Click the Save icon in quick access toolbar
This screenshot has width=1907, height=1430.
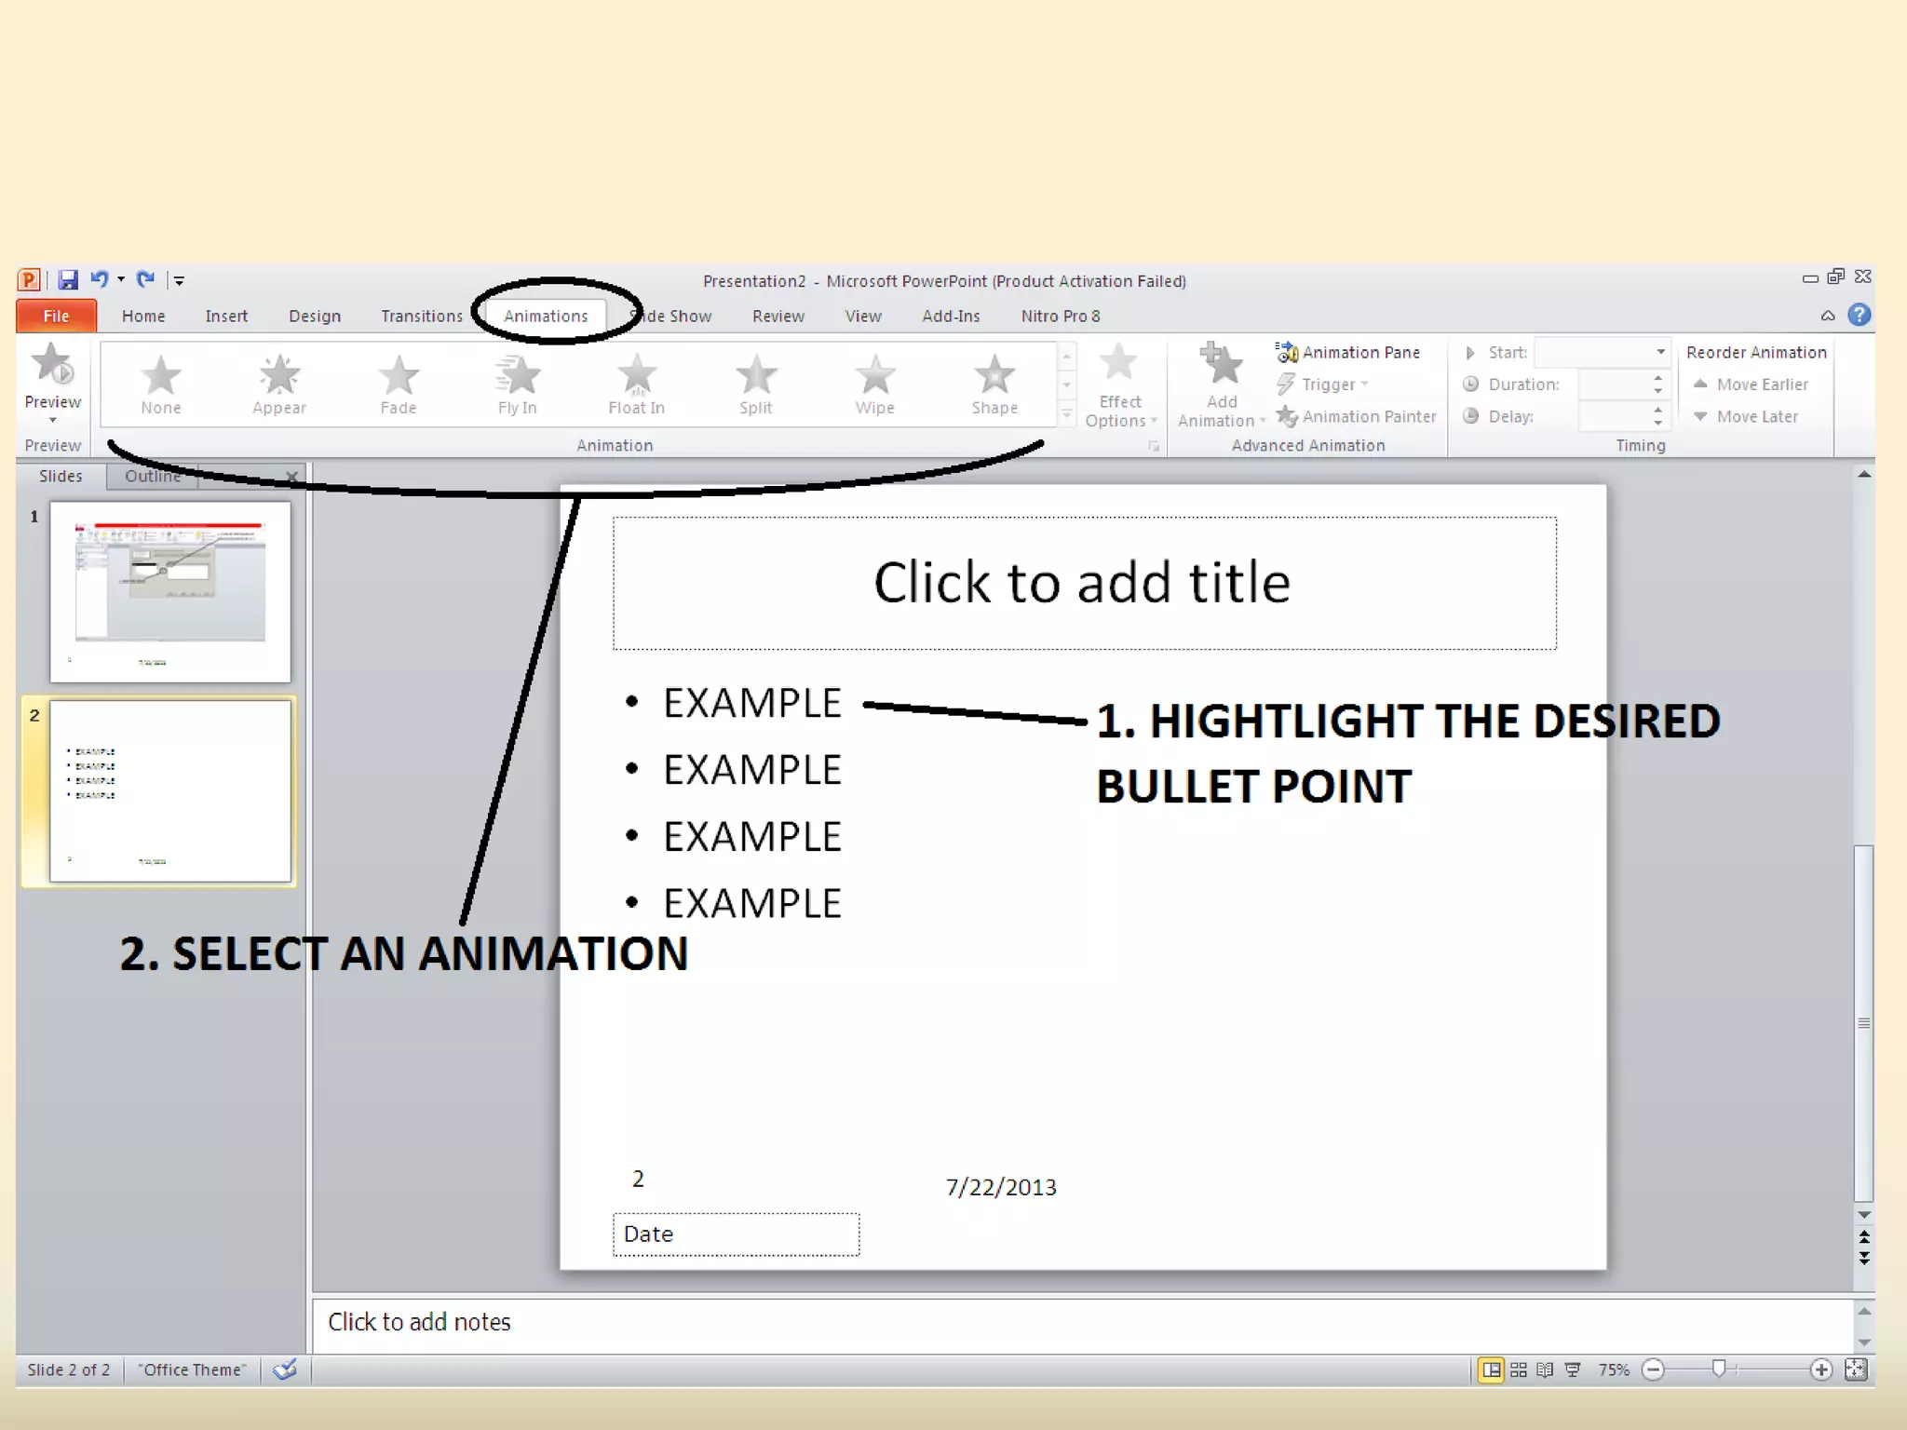click(68, 279)
